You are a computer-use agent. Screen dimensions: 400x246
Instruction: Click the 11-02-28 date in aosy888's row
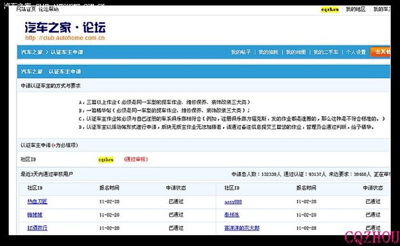(306, 202)
